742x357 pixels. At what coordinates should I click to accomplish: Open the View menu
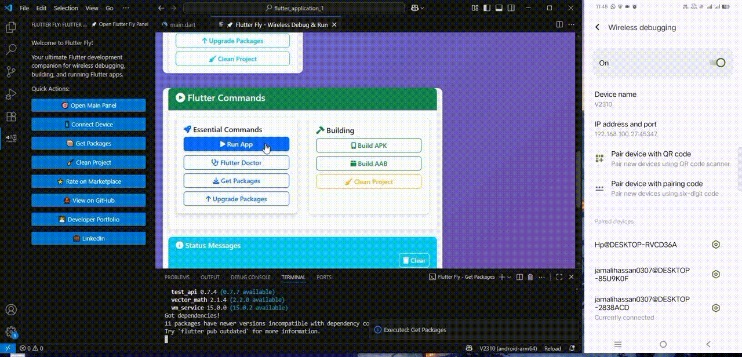[92, 8]
